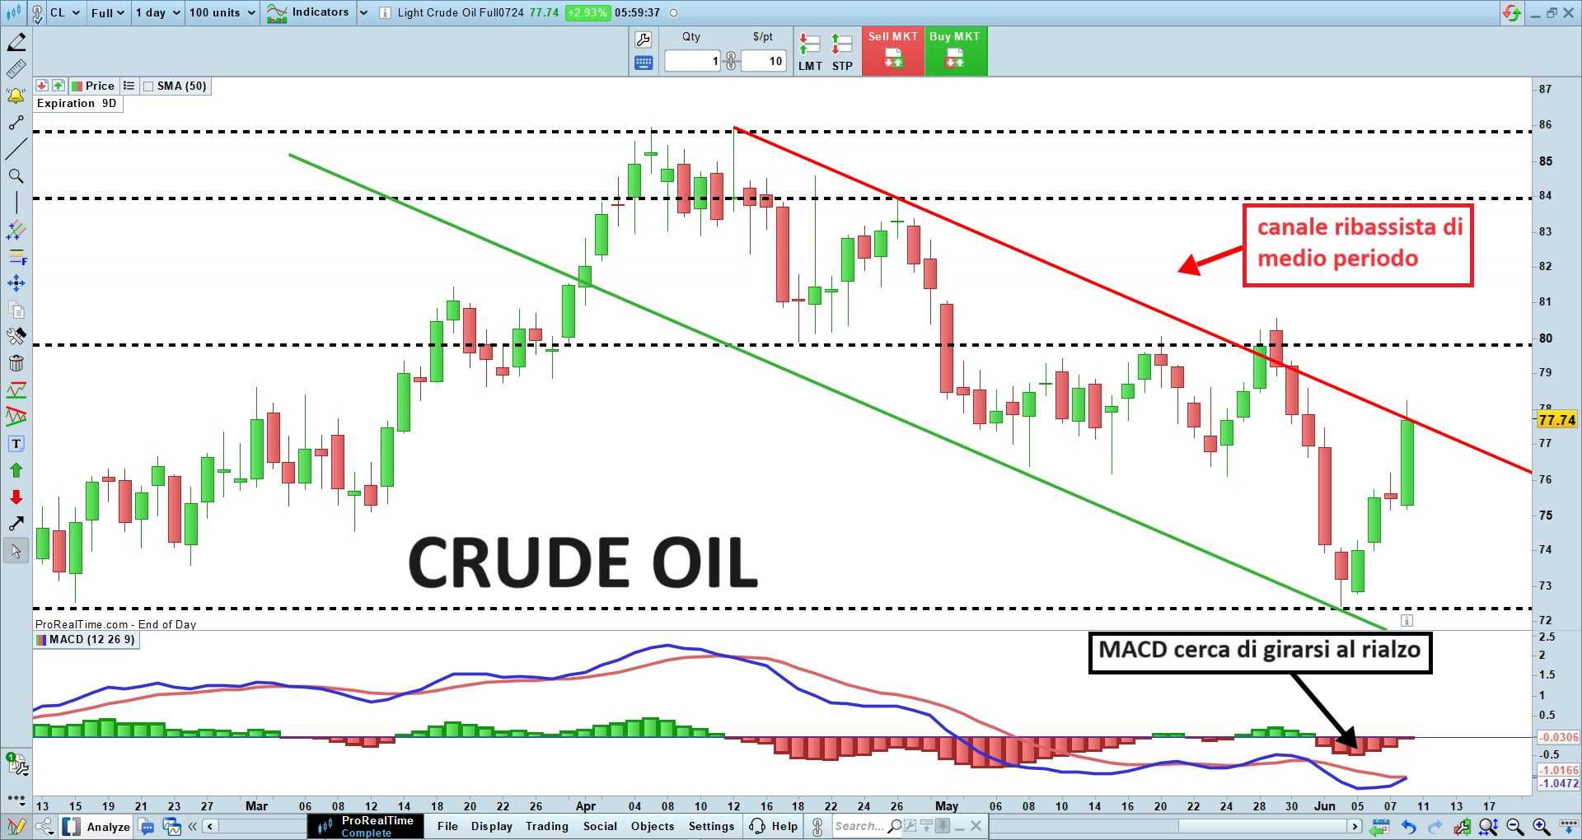Toggle the Price color square label
Screen dimensions: 1582x840
(x=77, y=86)
